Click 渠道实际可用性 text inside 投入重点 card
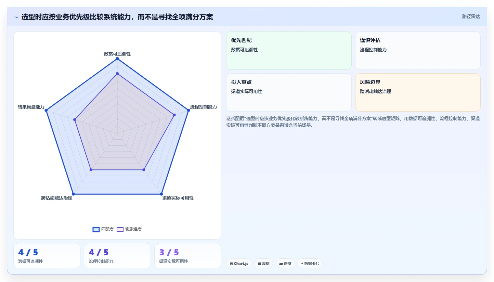 click(x=247, y=91)
